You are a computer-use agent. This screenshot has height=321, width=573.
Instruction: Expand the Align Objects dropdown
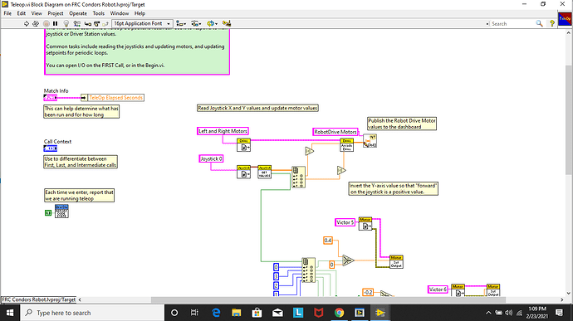coord(181,23)
